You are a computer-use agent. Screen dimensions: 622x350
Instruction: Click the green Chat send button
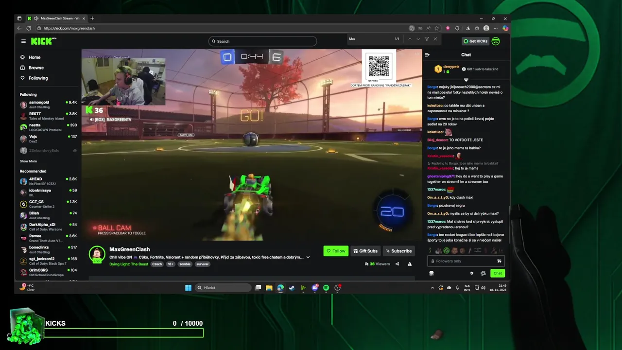(x=498, y=273)
